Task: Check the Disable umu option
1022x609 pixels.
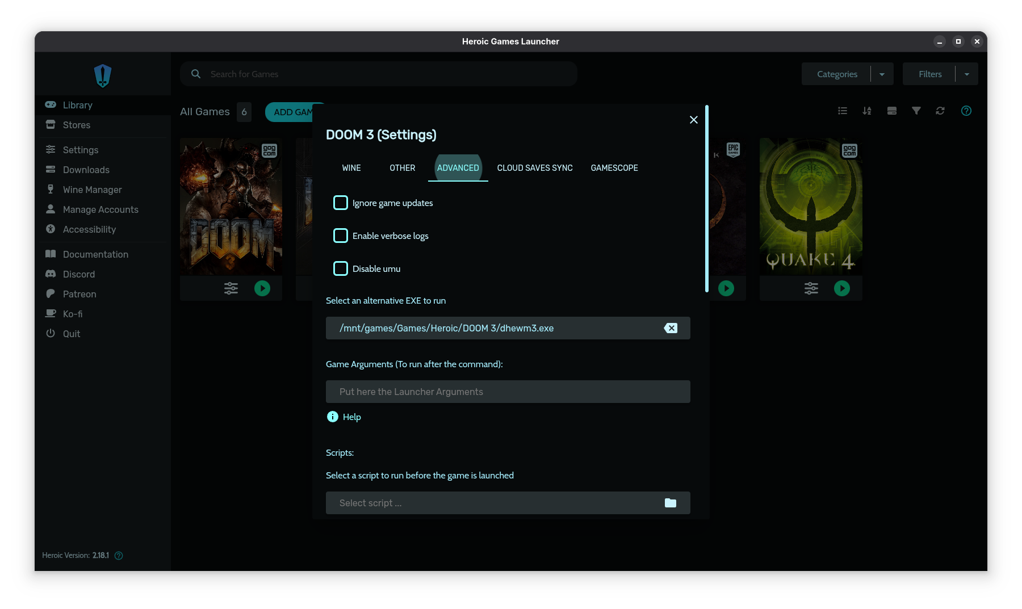Action: coord(341,268)
